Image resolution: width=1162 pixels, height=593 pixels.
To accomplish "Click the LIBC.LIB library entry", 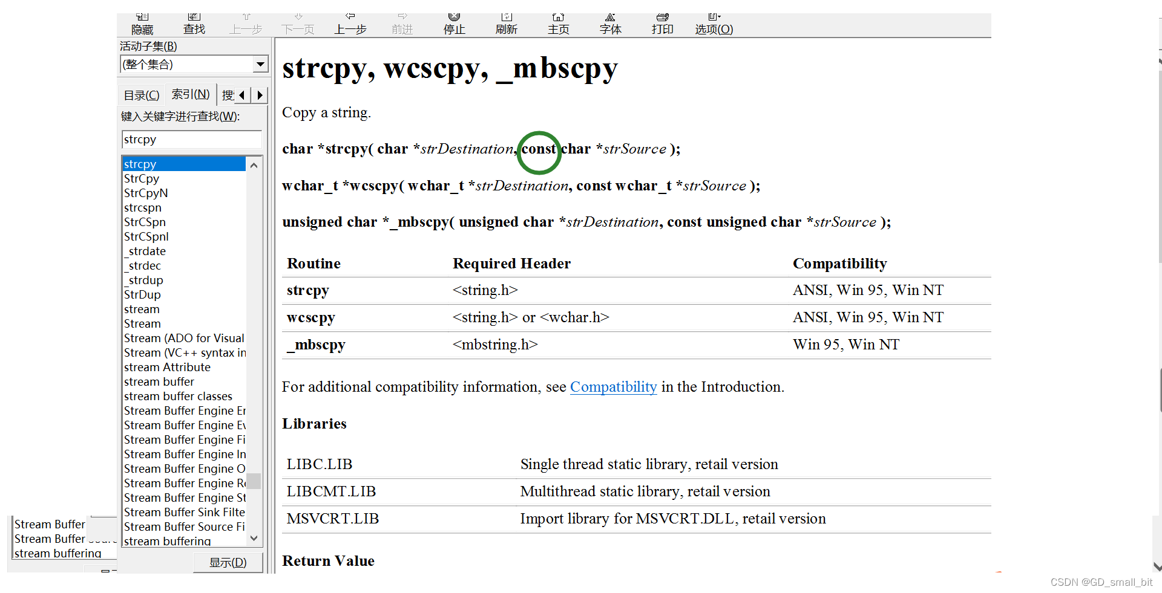I will [x=319, y=464].
